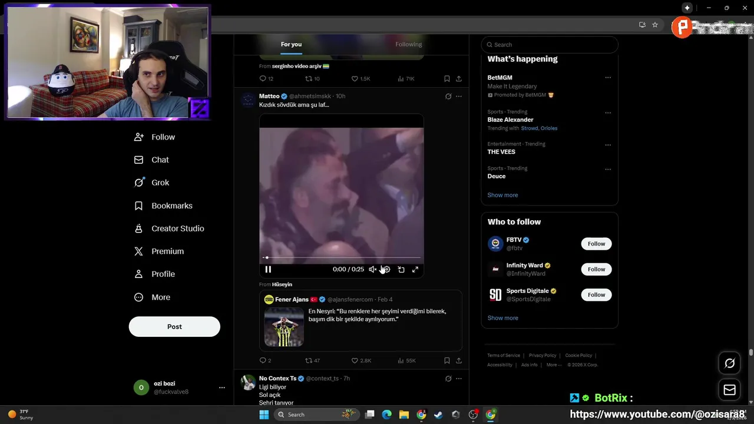Screen dimensions: 754x424
Task: Bookmark the top post with 71K views
Action: tap(447, 78)
